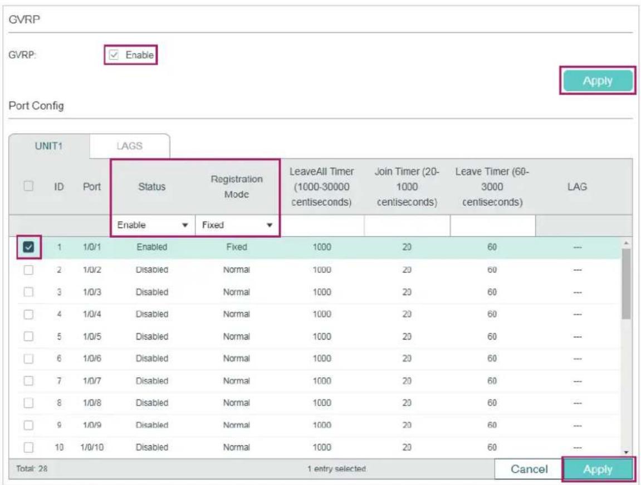Click the ID column header
641x485 pixels.
59,187
